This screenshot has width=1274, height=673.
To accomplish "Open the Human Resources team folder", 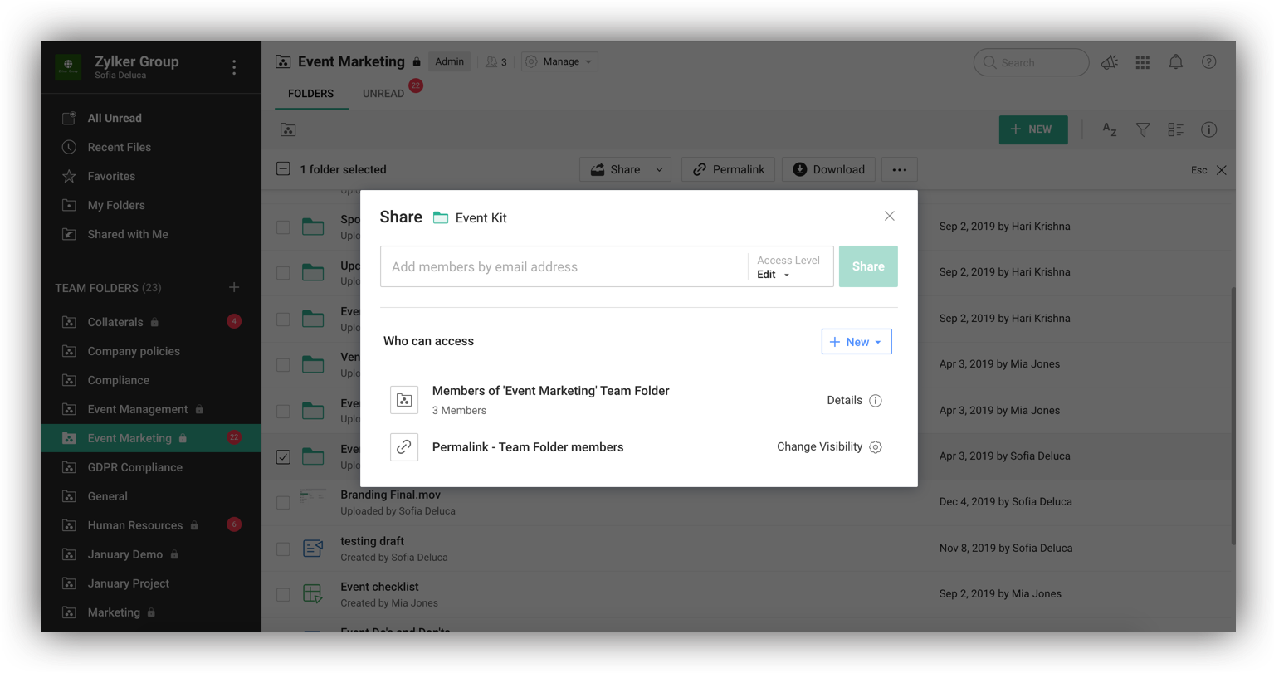I will (134, 524).
